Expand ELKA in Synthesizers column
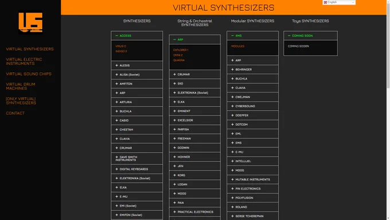This screenshot has height=220, width=390. click(137, 187)
